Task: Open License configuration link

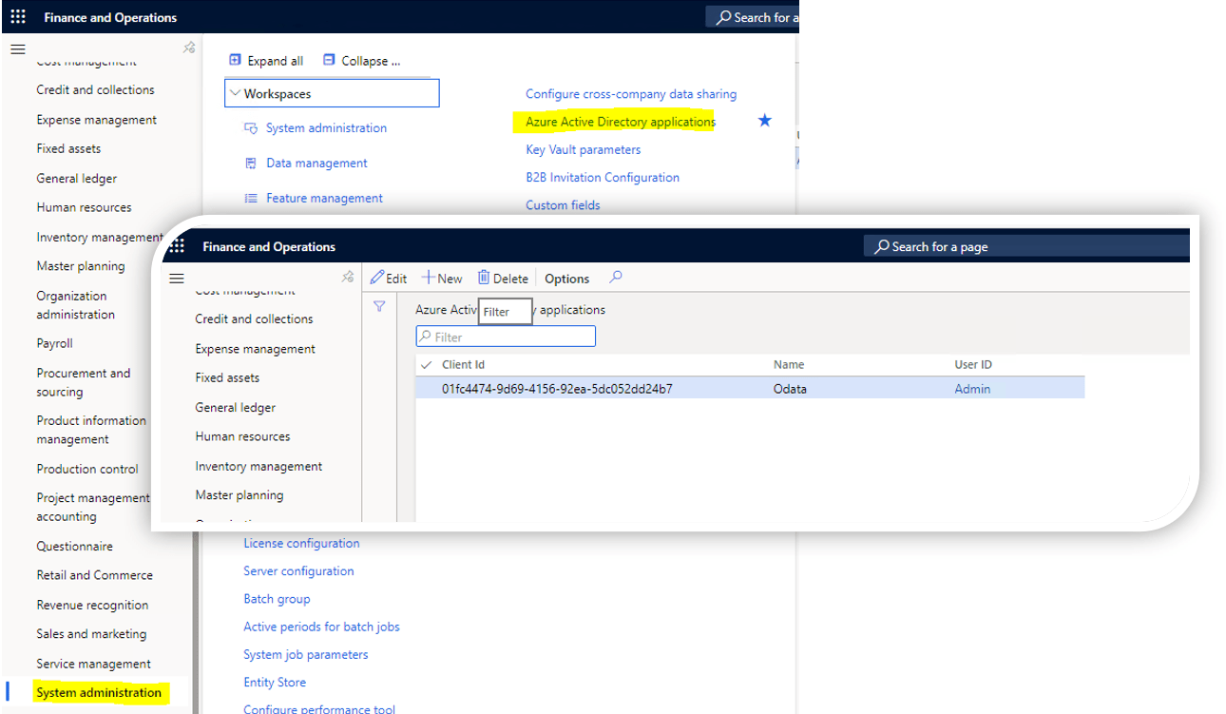Action: 301,543
